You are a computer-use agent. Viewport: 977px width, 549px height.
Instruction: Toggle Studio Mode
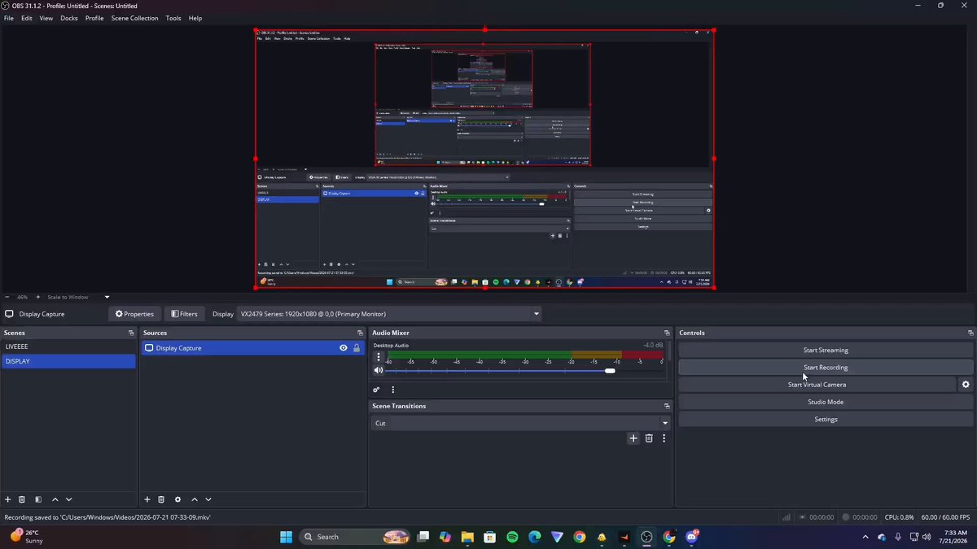tap(826, 402)
